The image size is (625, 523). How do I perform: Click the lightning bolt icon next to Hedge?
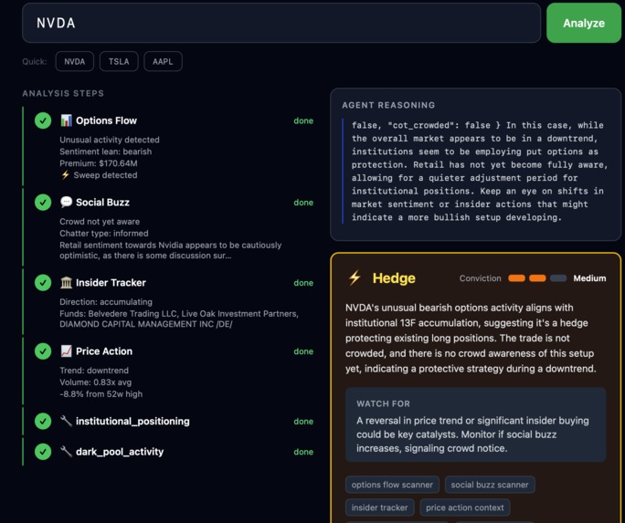(x=355, y=277)
